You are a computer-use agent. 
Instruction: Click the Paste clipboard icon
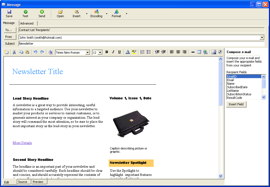tap(27, 52)
